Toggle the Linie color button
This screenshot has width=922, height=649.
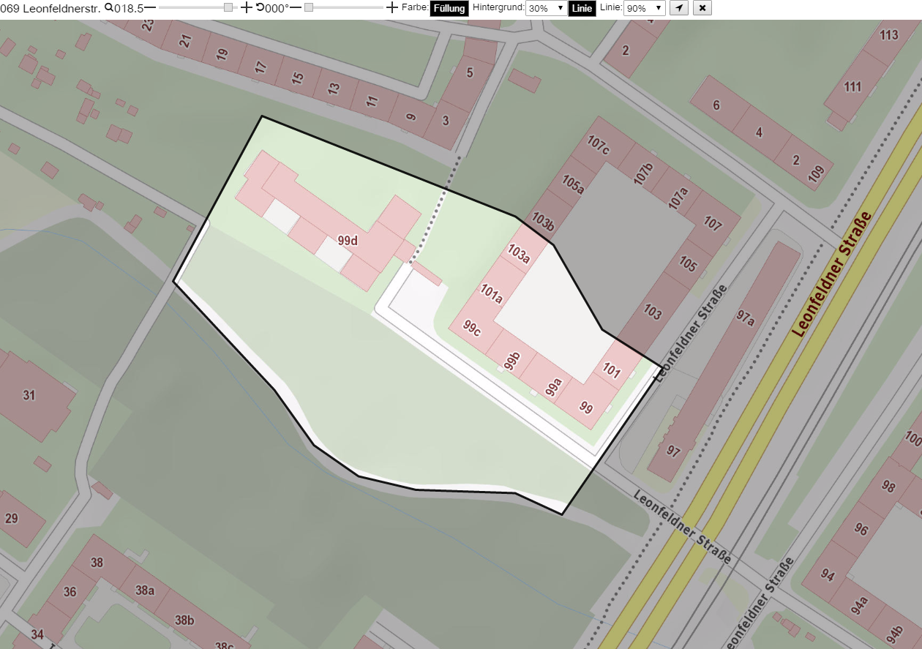point(582,8)
